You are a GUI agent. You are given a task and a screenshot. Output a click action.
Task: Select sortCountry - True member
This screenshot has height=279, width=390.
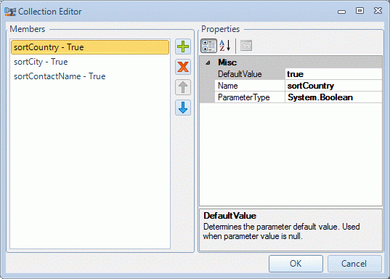(90, 47)
